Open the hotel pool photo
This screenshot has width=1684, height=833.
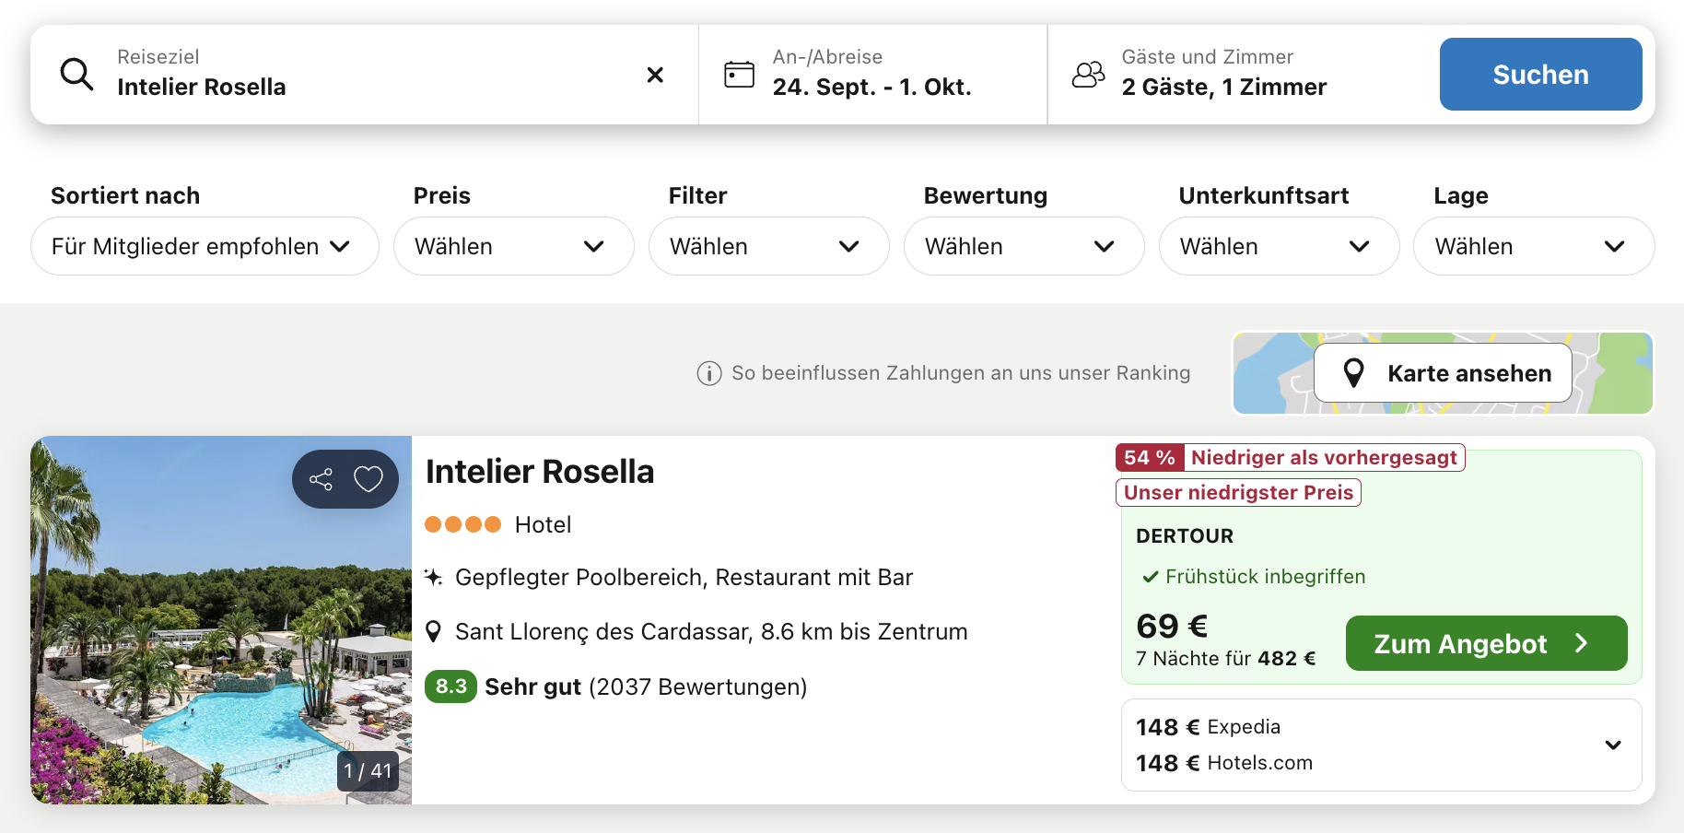pos(221,620)
